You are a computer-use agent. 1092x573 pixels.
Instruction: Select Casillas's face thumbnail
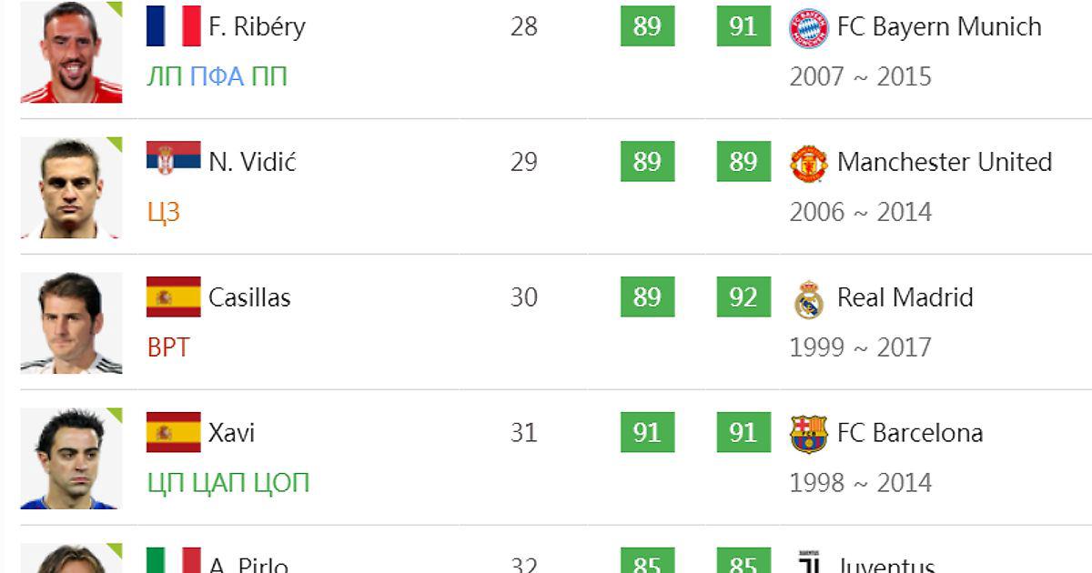pos(71,324)
